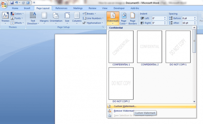The height and width of the screenshot is (124, 203).
Task: Click the Spacing After icon
Action: click(x=171, y=23)
